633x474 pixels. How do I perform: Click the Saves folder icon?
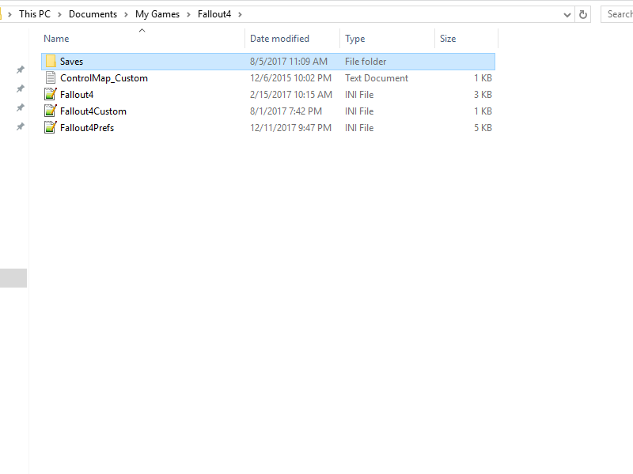[51, 62]
